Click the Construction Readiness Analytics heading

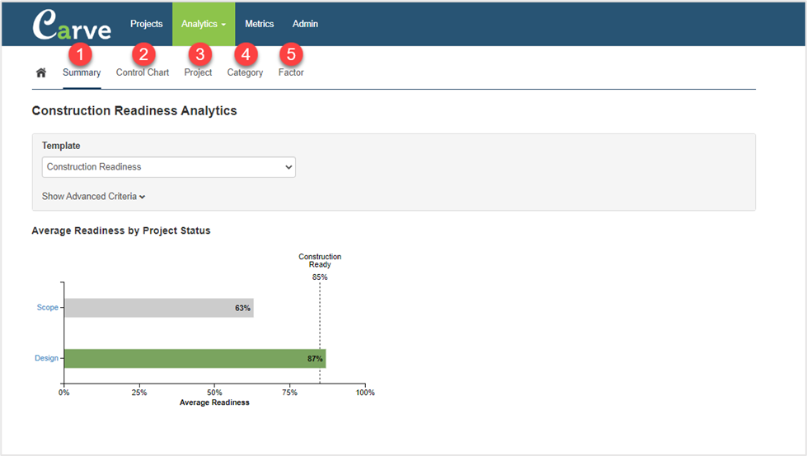pyautogui.click(x=134, y=110)
